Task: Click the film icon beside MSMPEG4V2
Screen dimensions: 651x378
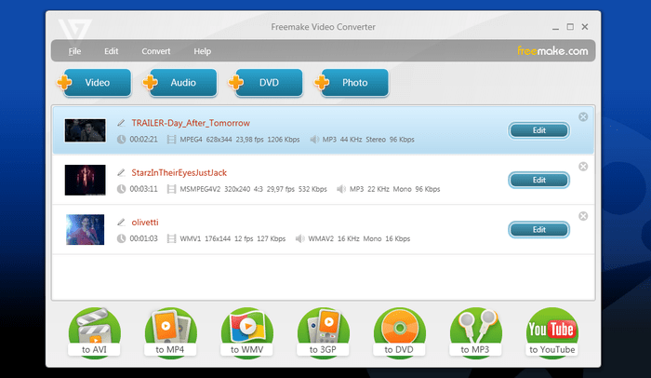Action: click(x=171, y=189)
